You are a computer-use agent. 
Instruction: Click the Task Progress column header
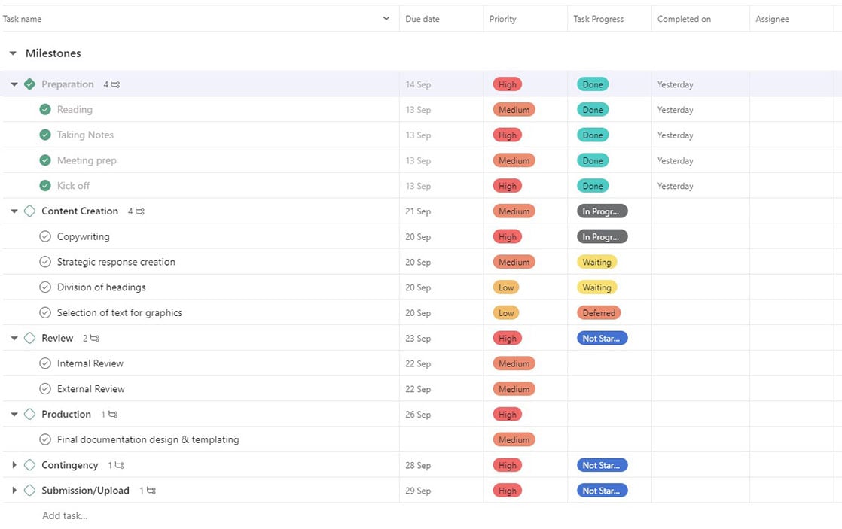pos(599,19)
